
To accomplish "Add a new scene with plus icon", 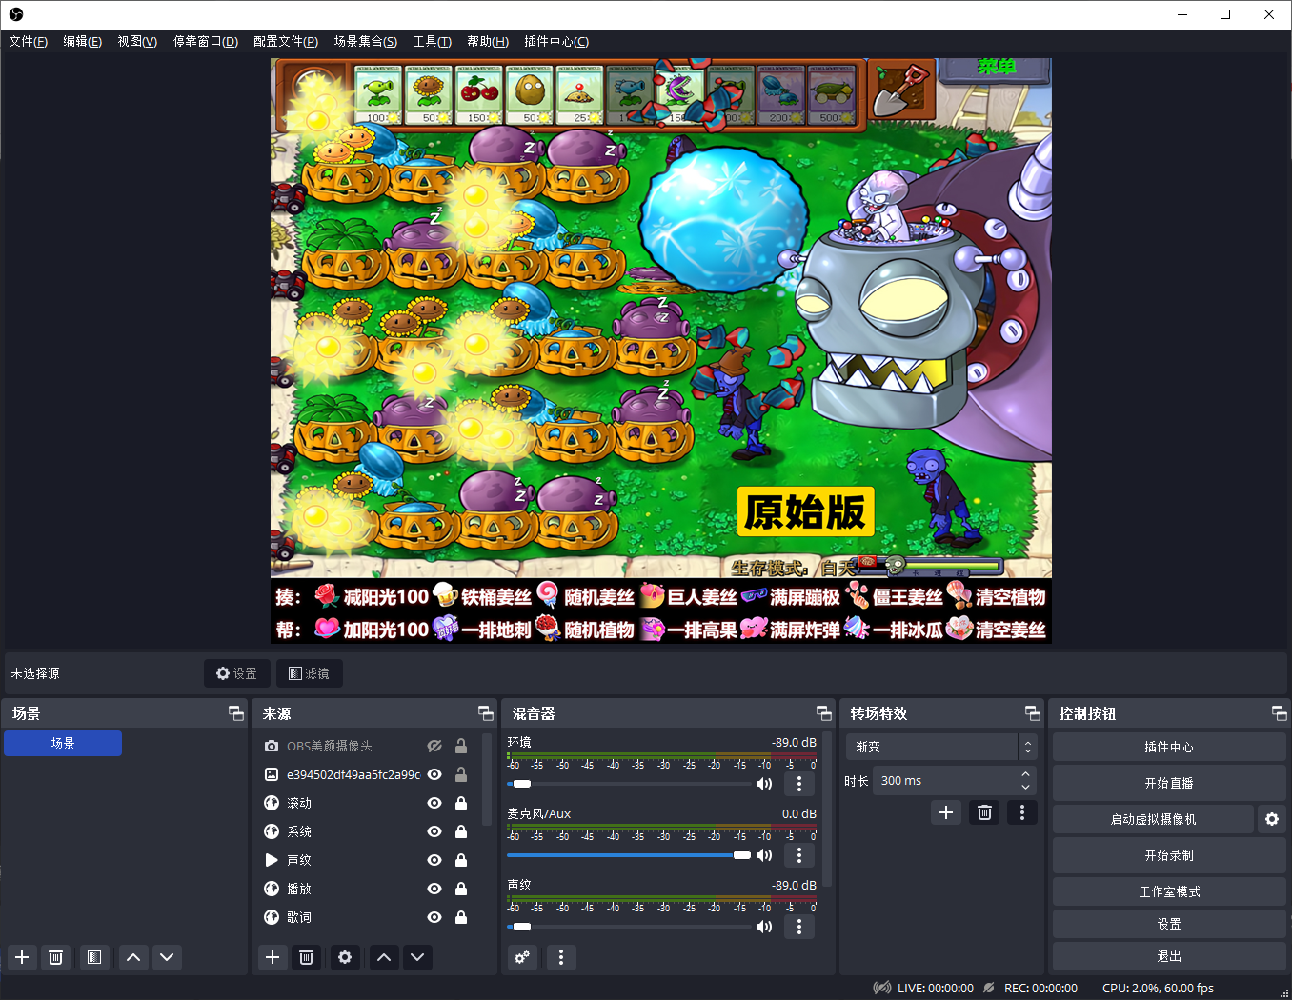I will click(x=22, y=957).
